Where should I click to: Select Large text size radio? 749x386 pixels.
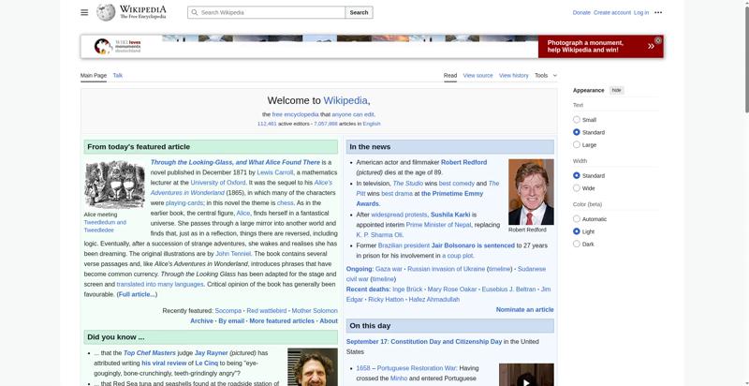pyautogui.click(x=577, y=144)
